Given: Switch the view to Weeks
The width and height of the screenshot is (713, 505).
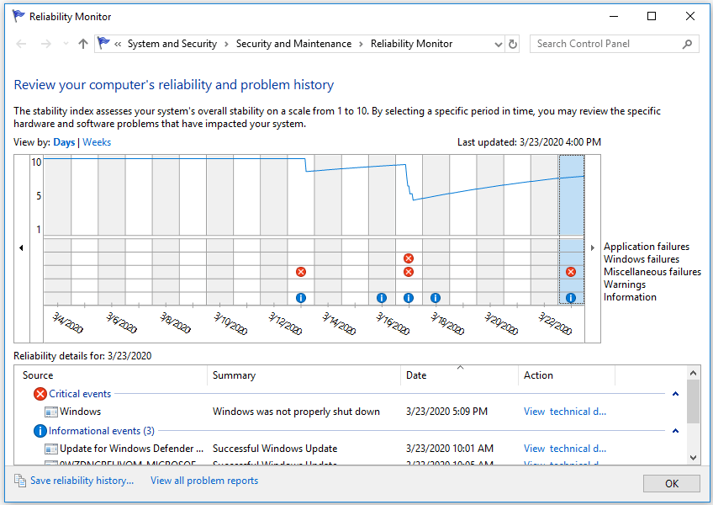Looking at the screenshot, I should 96,141.
